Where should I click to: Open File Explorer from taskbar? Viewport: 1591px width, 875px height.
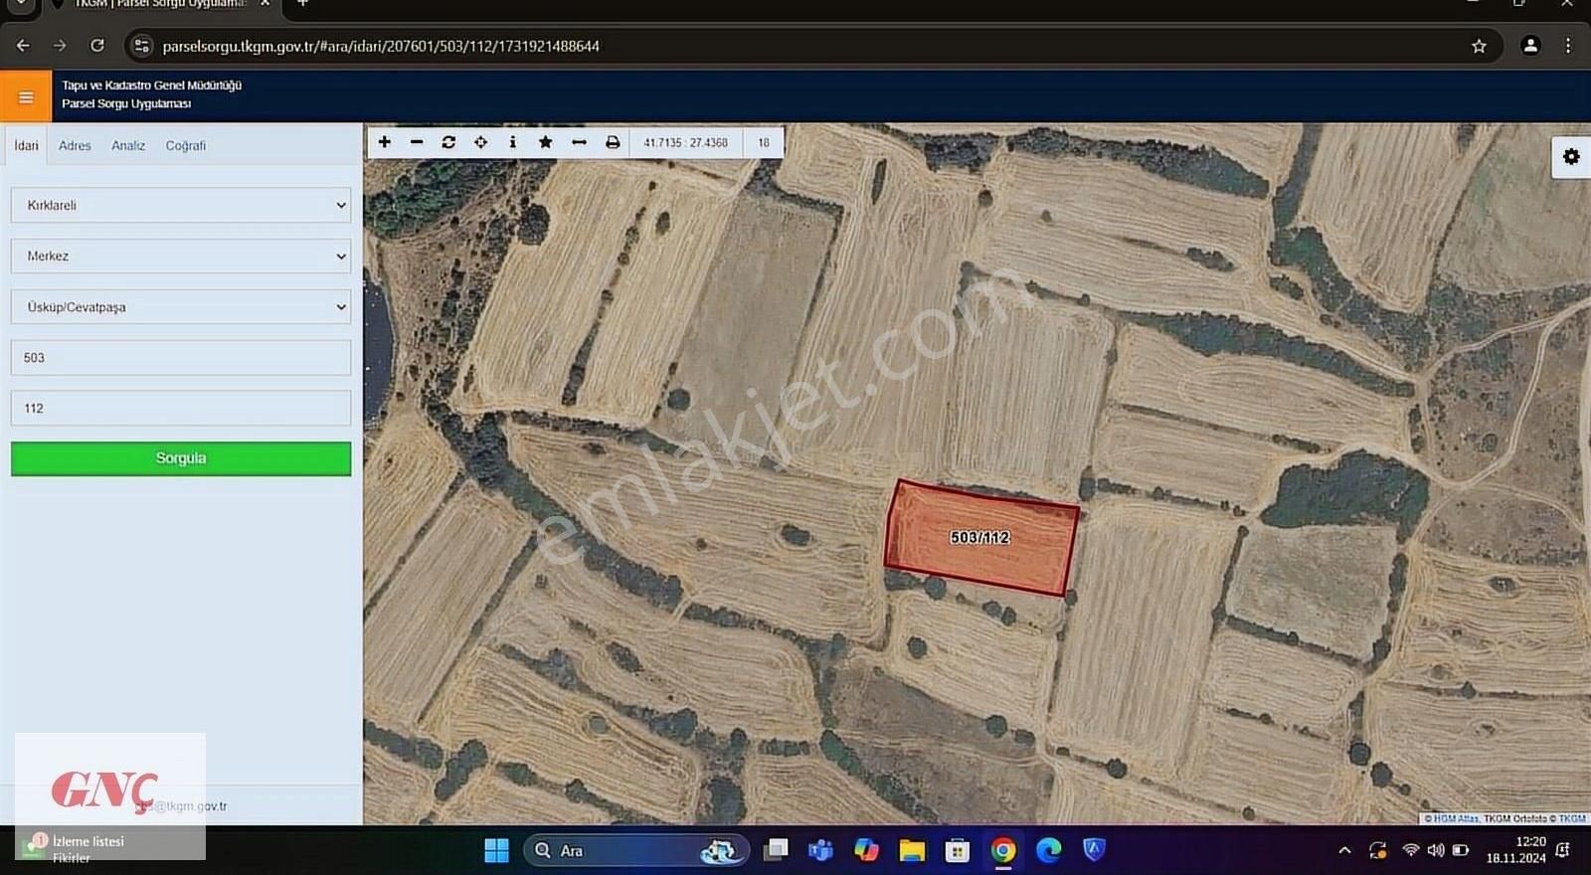(912, 850)
